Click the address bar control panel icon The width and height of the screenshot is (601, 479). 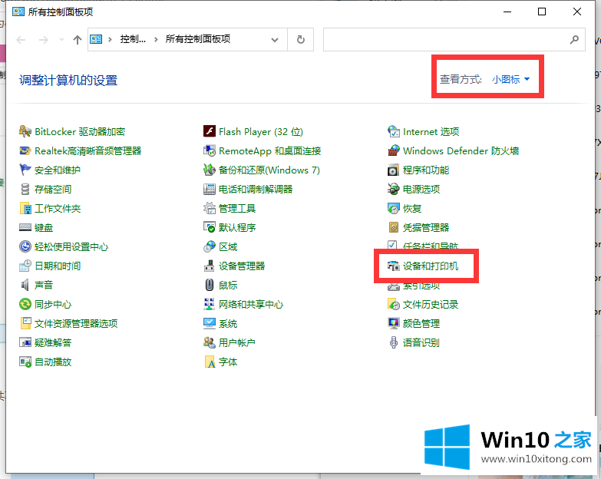96,39
